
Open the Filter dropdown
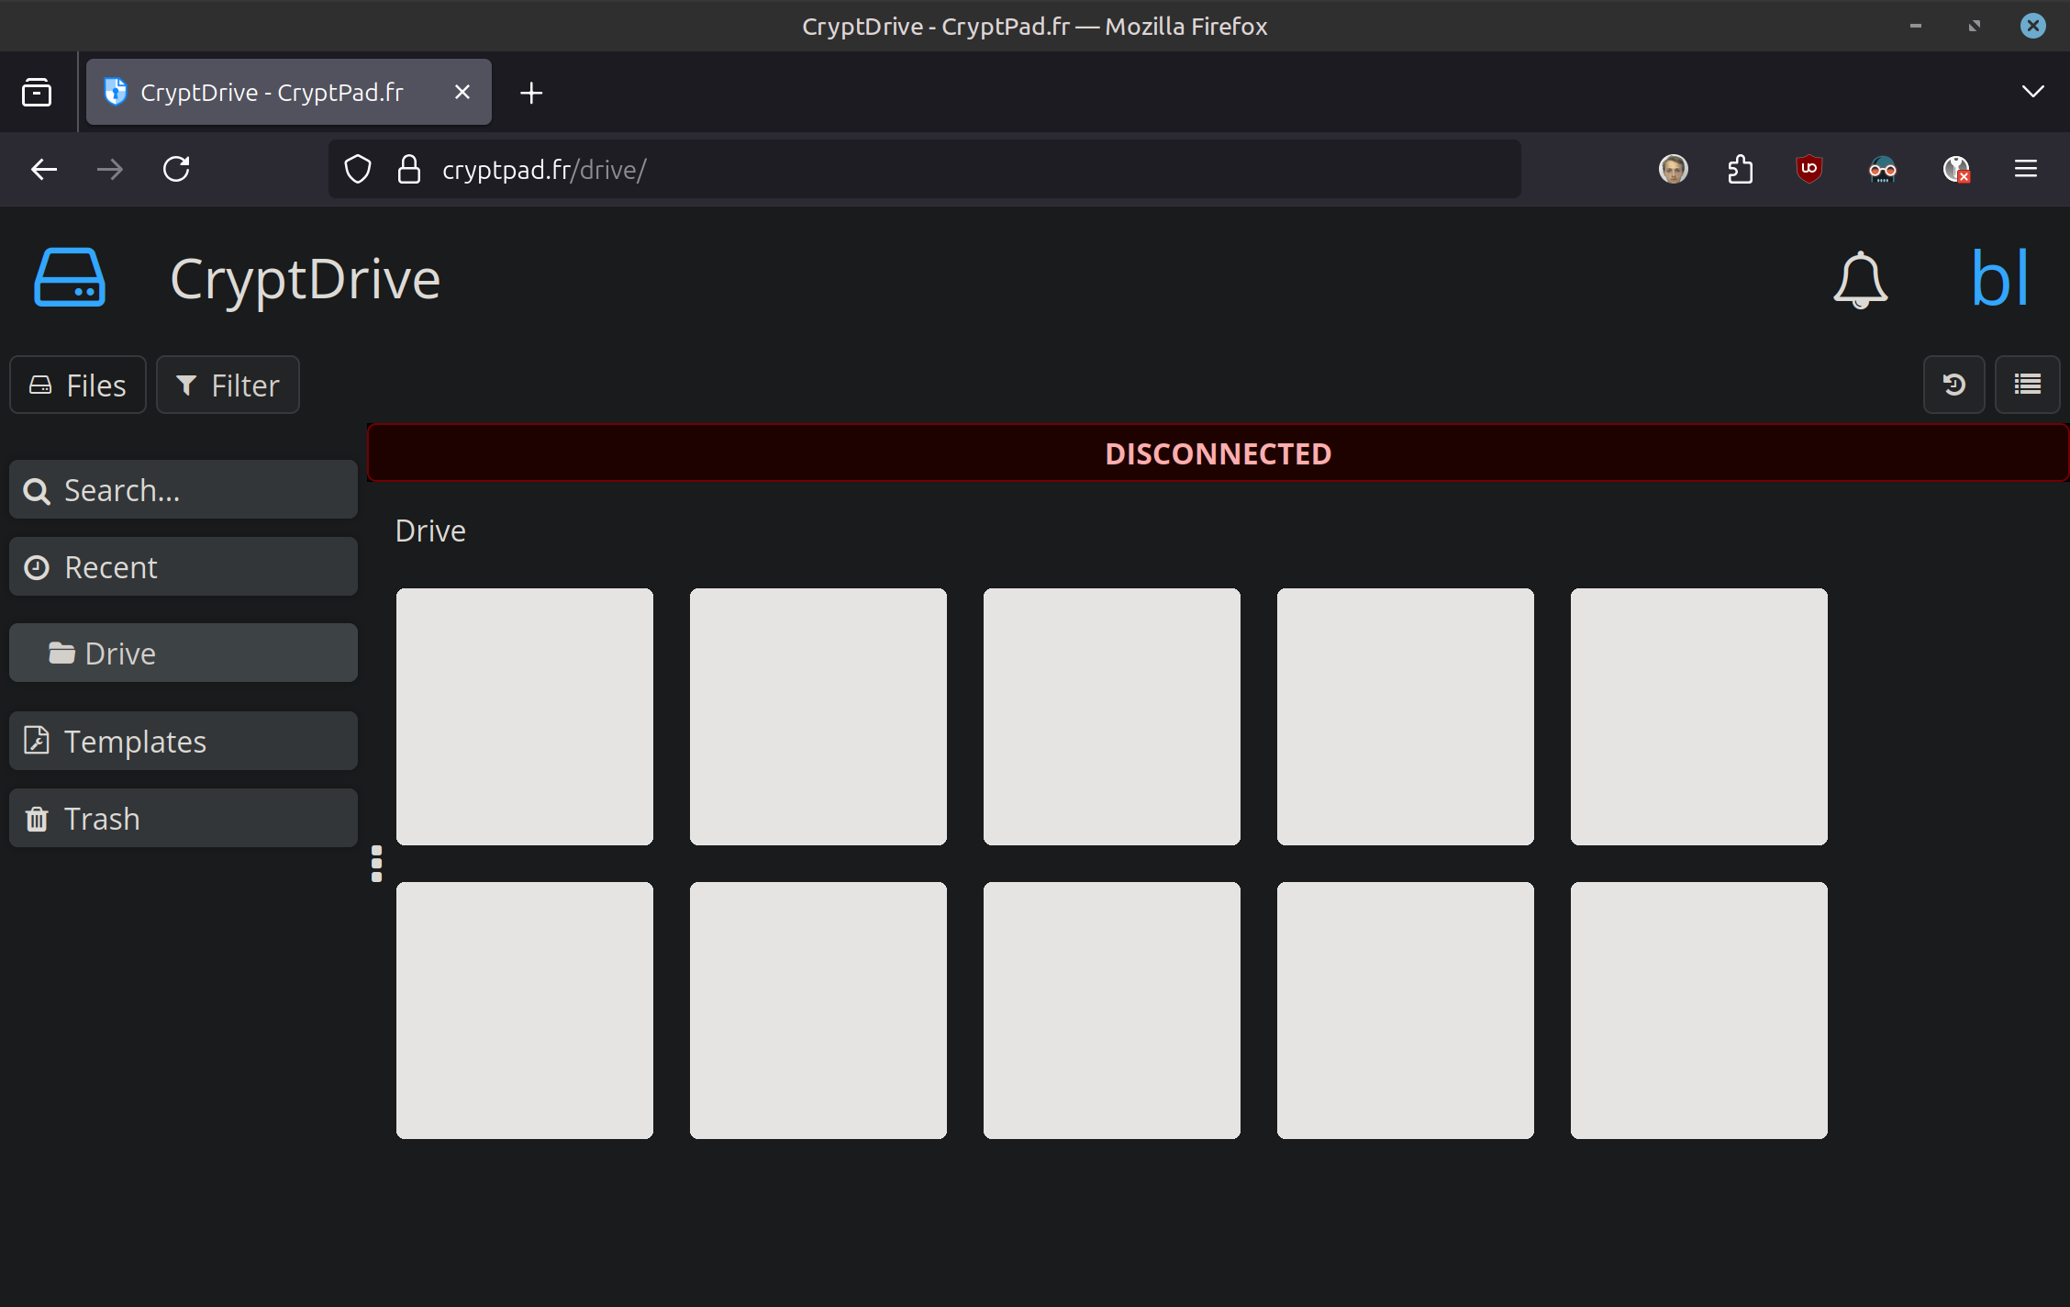(x=228, y=385)
